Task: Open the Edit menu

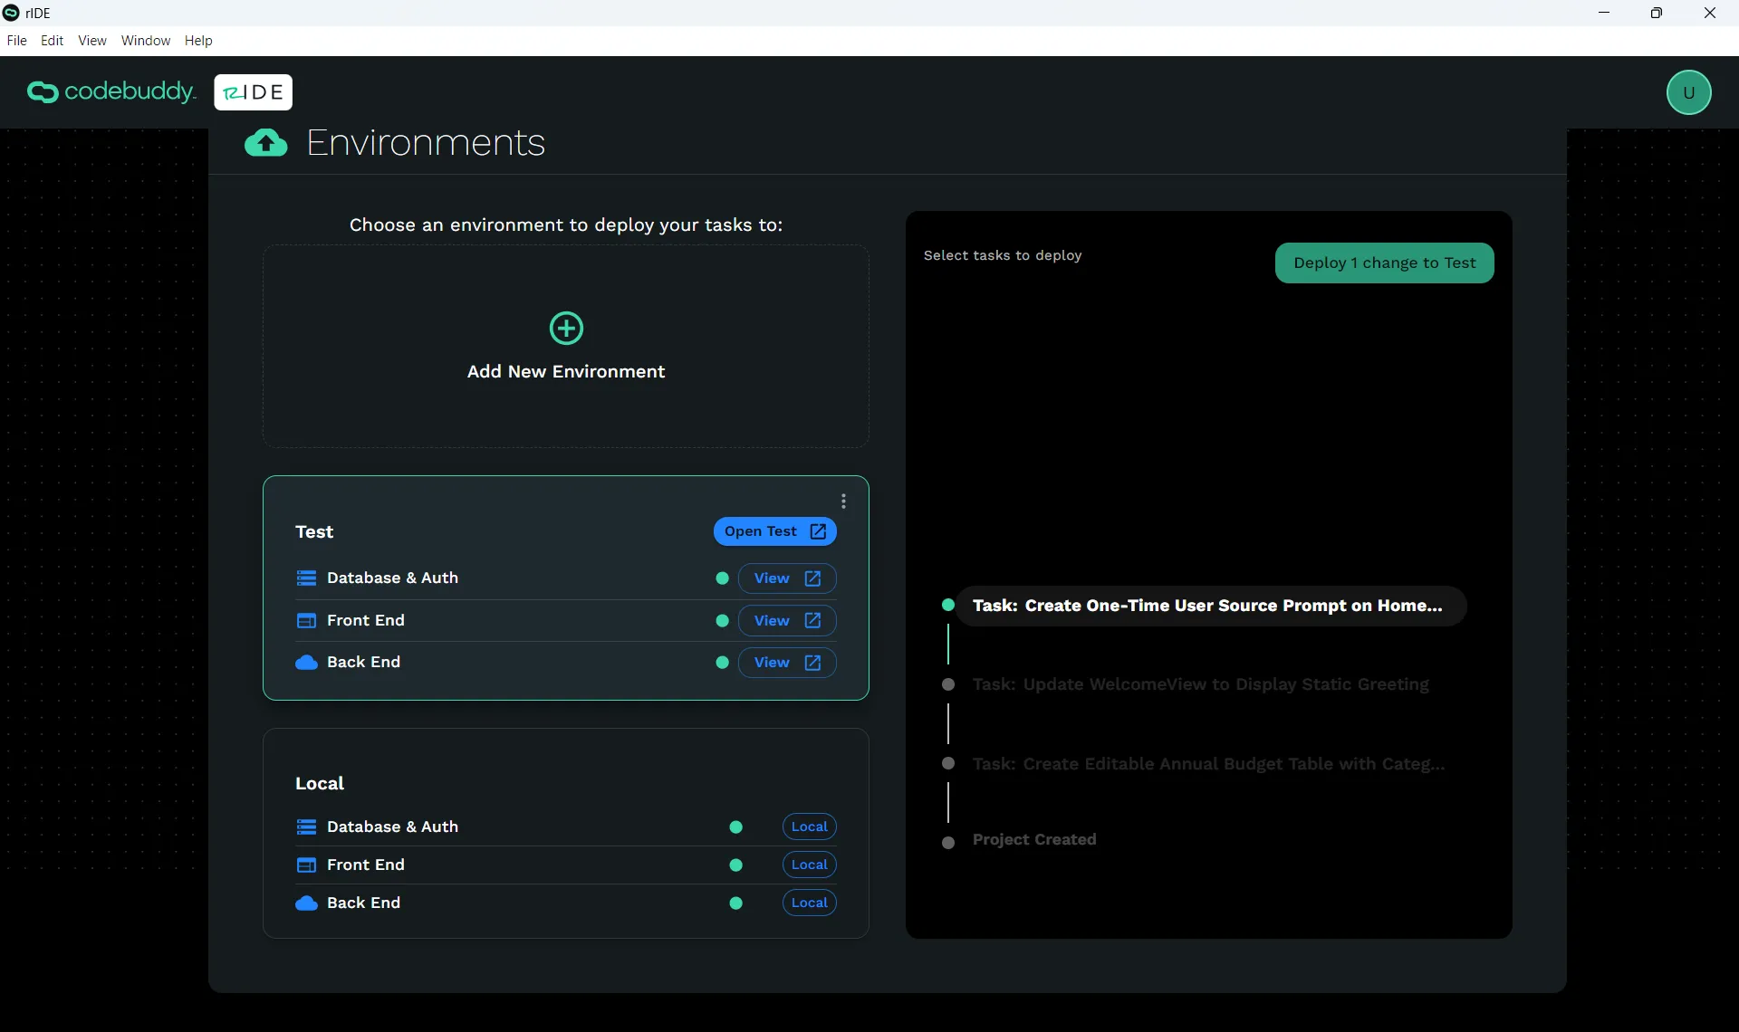Action: pyautogui.click(x=53, y=41)
